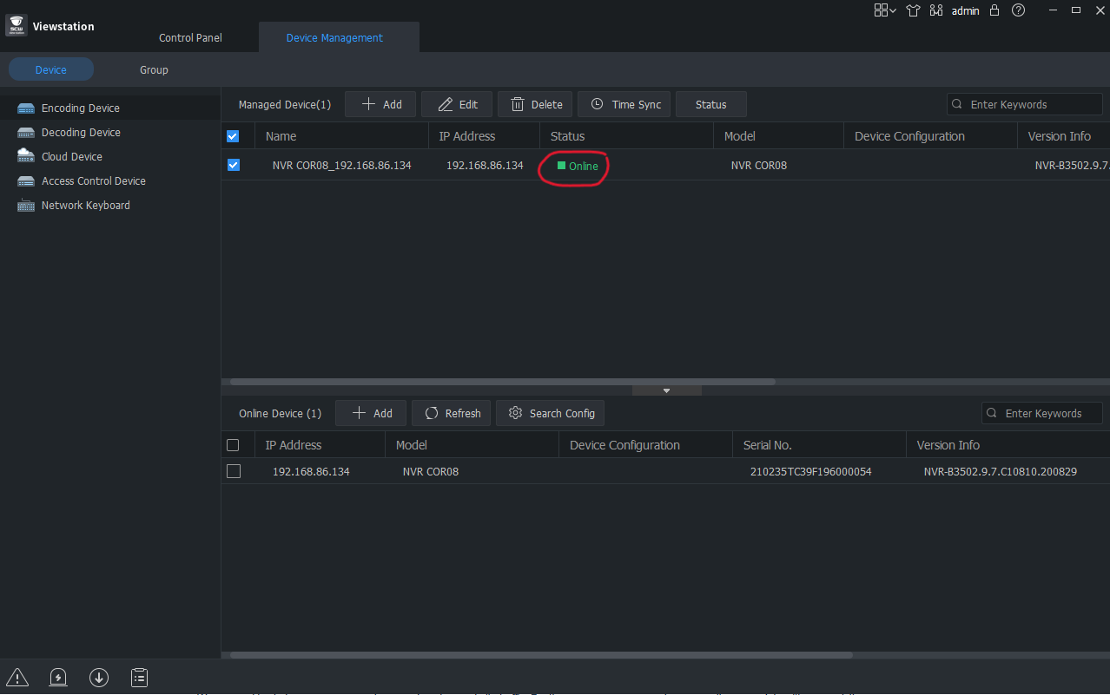Click the magnifier icon in the online device search box
Viewport: 1110px width, 695px height.
(x=992, y=413)
